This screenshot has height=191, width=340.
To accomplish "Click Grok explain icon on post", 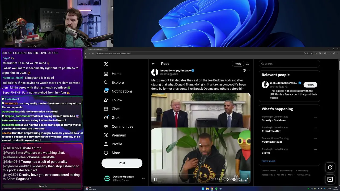I will click(244, 71).
